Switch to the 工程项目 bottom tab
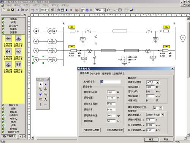 coord(9,136)
